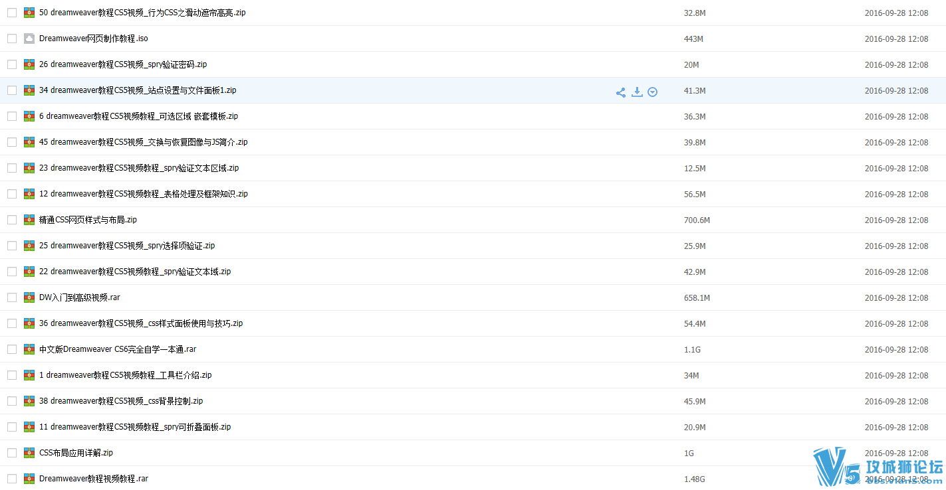The height and width of the screenshot is (490, 946).
Task: Click the 700.6M file size value
Action: [697, 220]
